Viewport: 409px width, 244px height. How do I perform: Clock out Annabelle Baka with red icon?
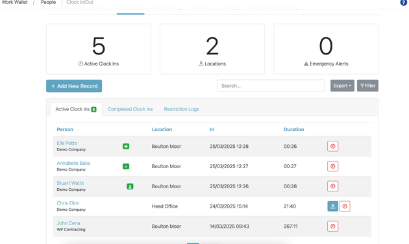click(x=332, y=166)
